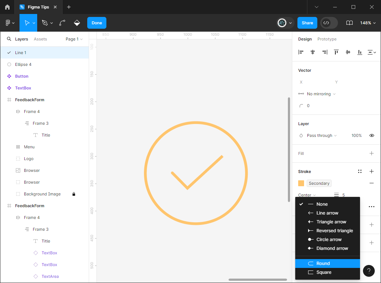Switch to the Prototype tab
Screen dimensions: 381x283
coord(327,39)
